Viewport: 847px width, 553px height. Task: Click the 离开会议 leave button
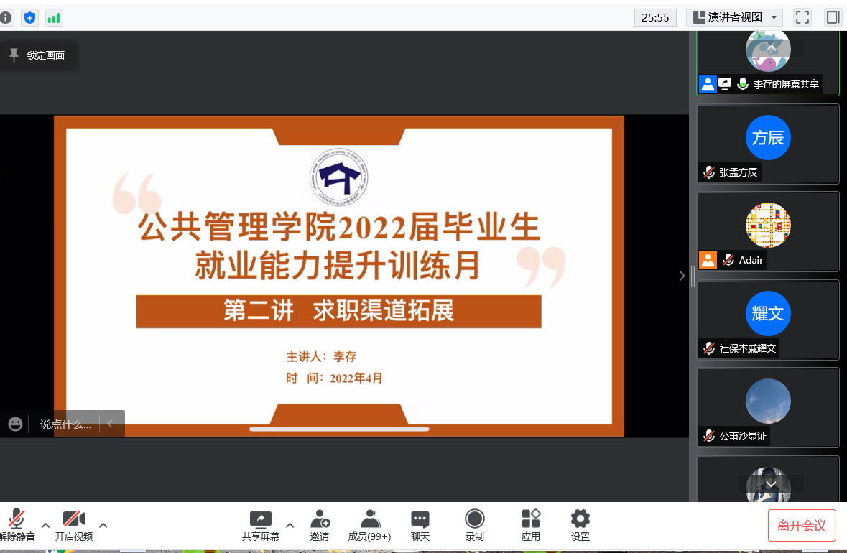point(802,526)
